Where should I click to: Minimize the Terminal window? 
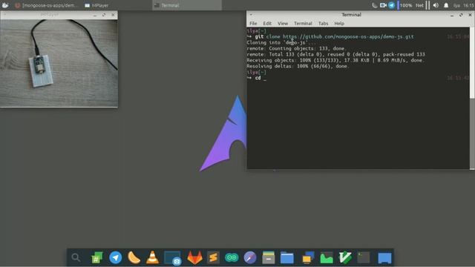tap(452, 15)
